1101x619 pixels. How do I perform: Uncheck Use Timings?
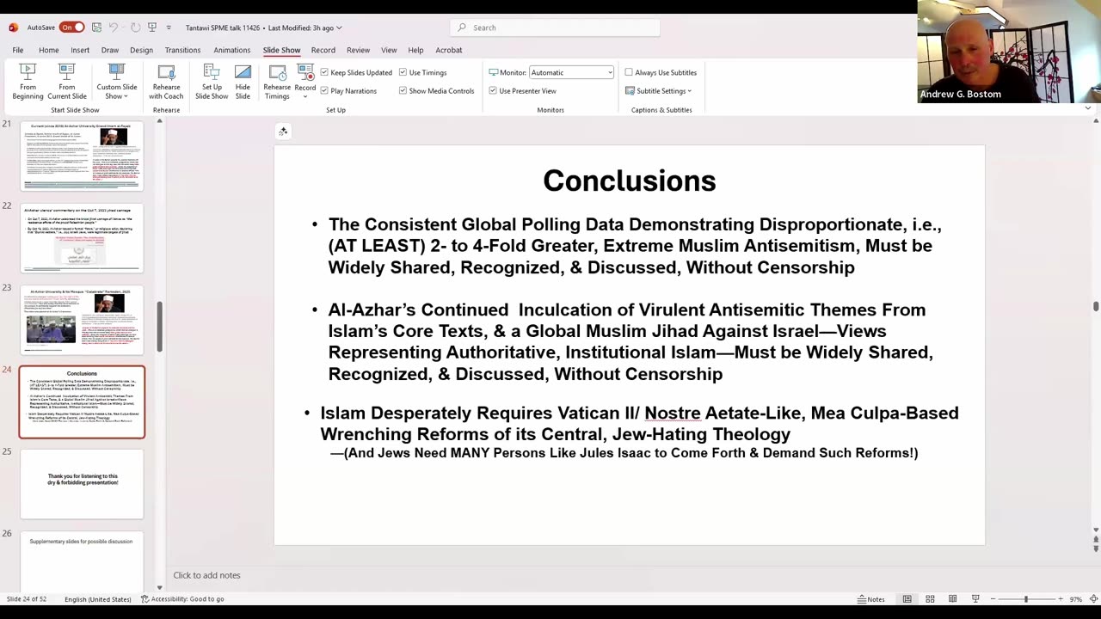(x=403, y=72)
